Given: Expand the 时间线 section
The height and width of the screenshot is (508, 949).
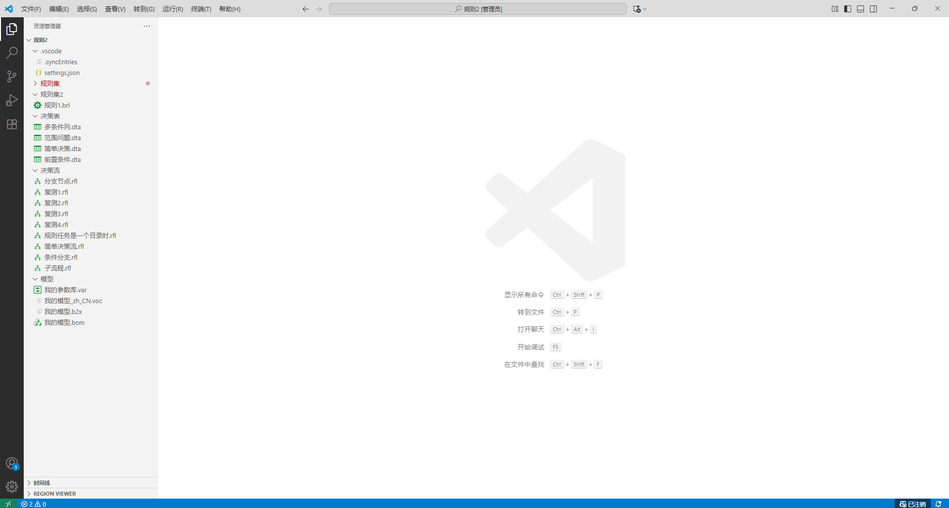Looking at the screenshot, I should (42, 483).
